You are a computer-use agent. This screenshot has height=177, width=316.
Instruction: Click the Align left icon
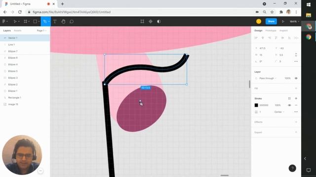tap(256, 38)
